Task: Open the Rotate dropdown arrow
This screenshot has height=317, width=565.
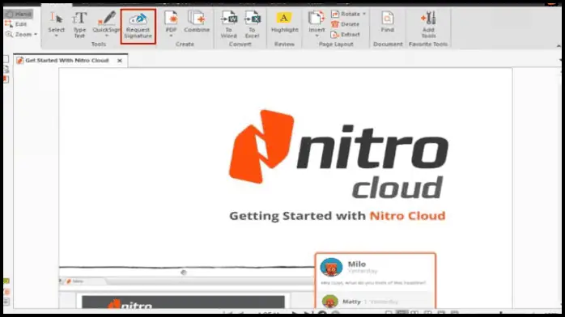Action: pyautogui.click(x=364, y=14)
